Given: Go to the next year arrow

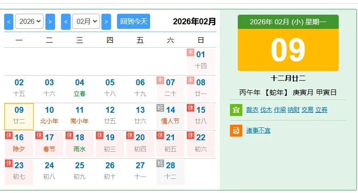Looking at the screenshot, I should (x=50, y=22).
